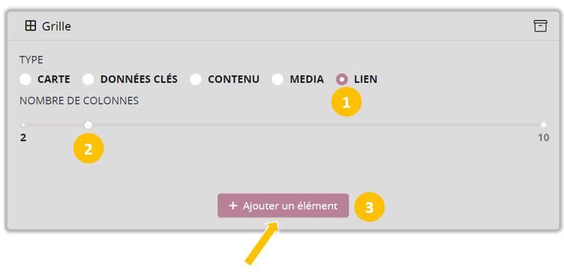Click the "Grille" panel title
Image resolution: width=564 pixels, height=272 pixels.
coord(57,26)
